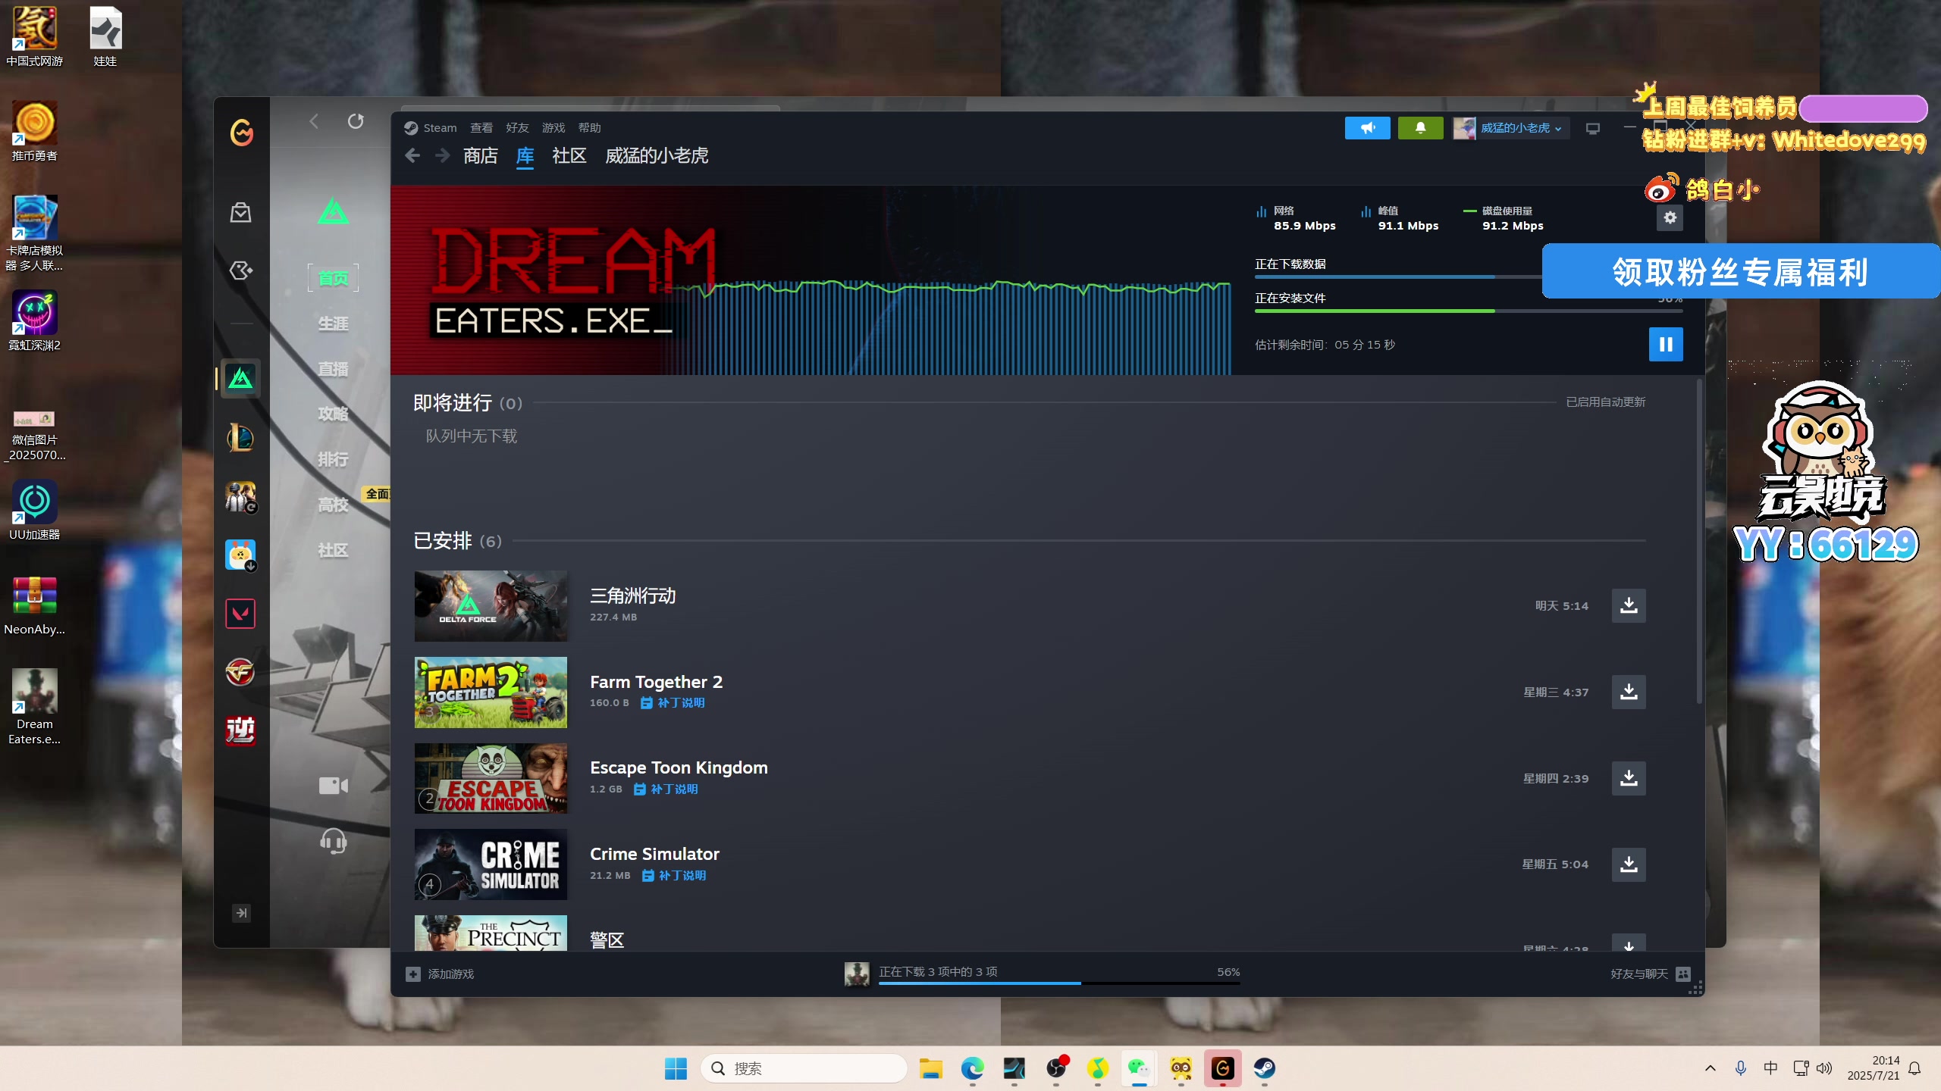Screen dimensions: 1941x1091
Task: Click the 正在安装文件 progress bar
Action: pos(1469,311)
